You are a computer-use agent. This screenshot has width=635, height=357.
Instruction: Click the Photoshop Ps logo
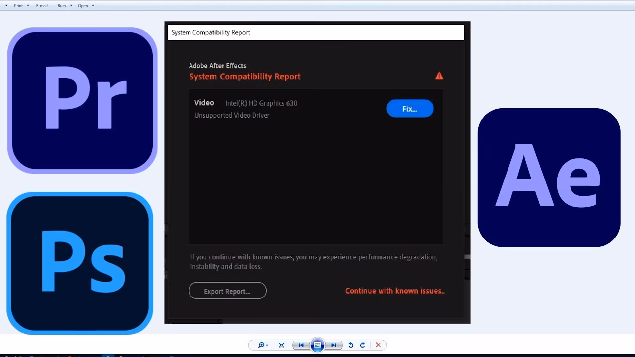click(x=80, y=263)
